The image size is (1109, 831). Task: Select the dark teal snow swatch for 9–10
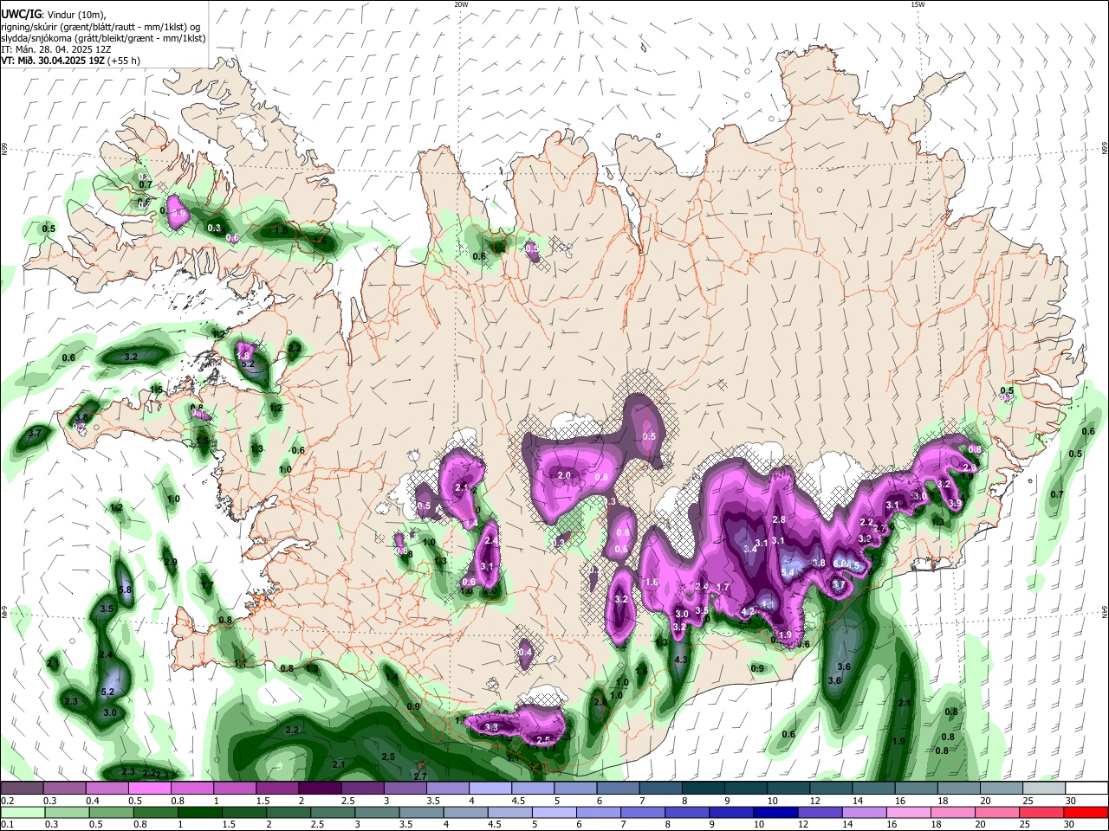(744, 789)
